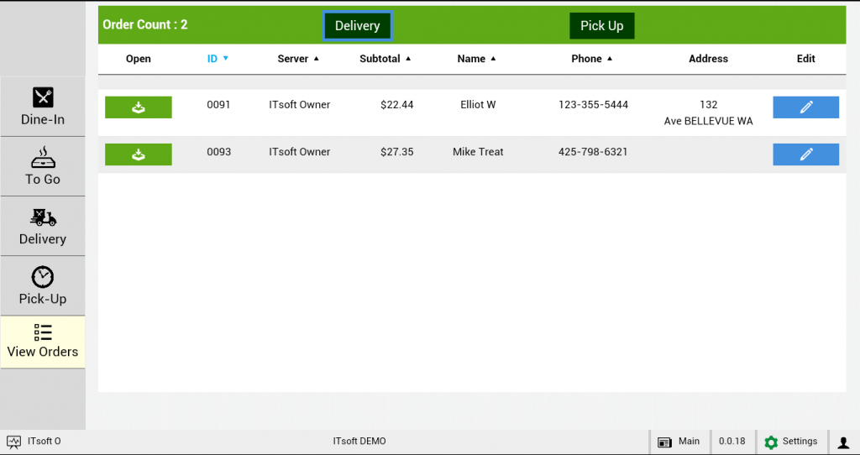Click the Open column header
Image resolution: width=860 pixels, height=455 pixels.
click(139, 59)
